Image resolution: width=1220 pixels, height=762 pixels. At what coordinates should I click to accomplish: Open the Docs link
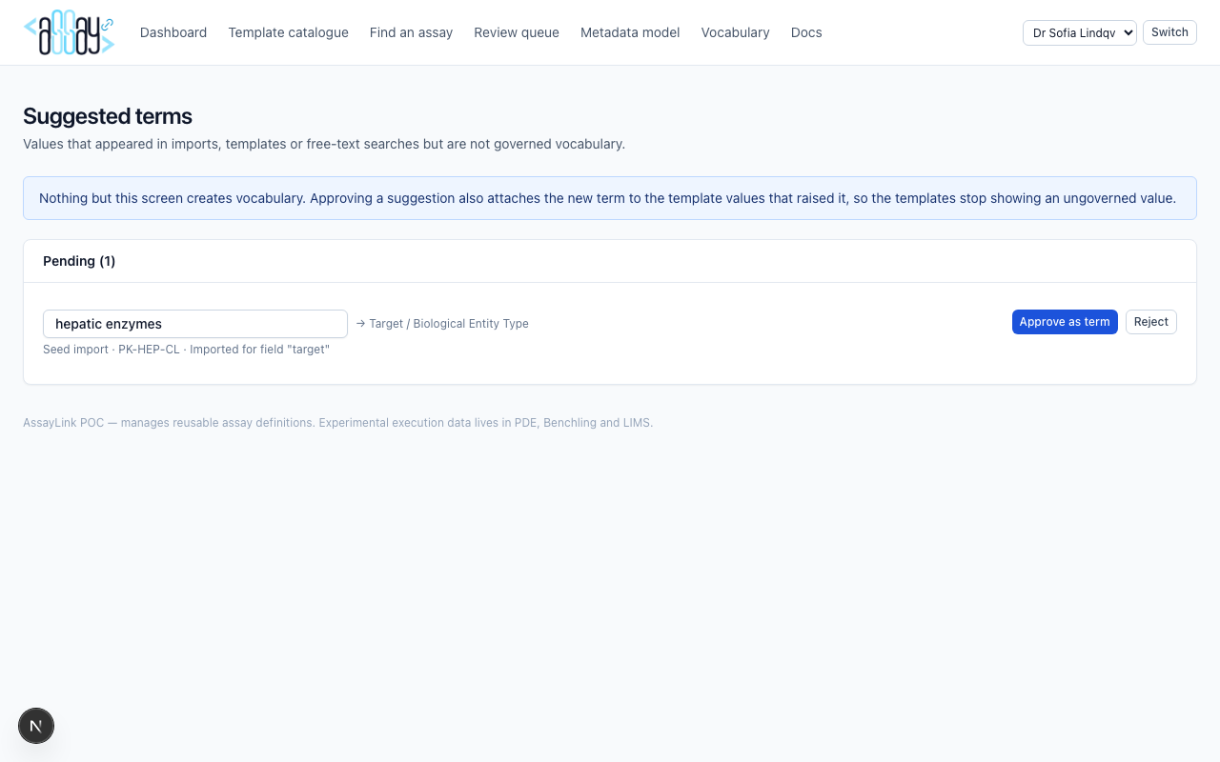pos(806,32)
